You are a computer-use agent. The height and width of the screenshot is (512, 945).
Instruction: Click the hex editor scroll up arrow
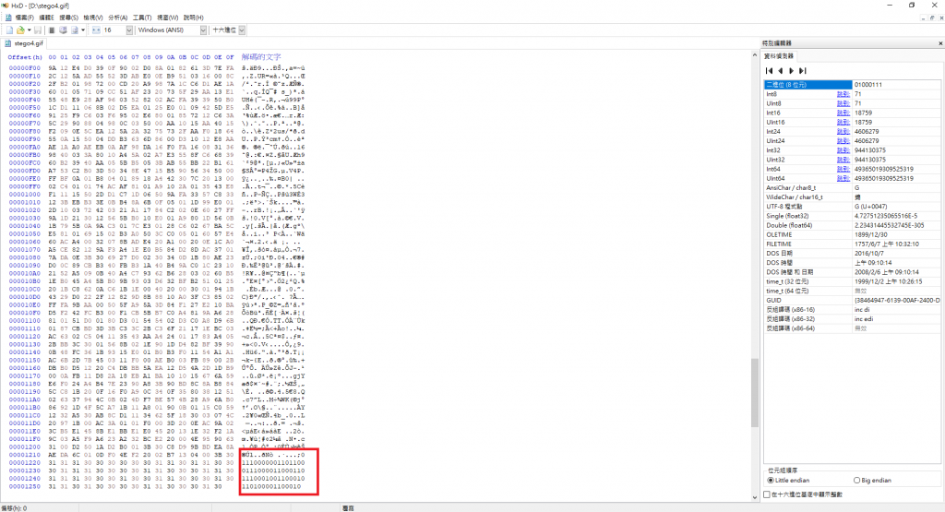[x=755, y=55]
